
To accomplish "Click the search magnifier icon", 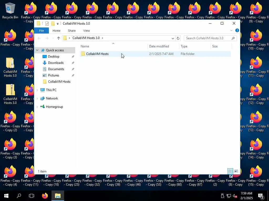I will (x=233, y=38).
